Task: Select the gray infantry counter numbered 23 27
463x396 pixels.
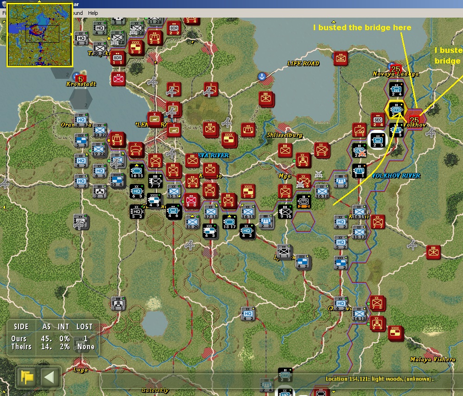Action: click(x=100, y=131)
